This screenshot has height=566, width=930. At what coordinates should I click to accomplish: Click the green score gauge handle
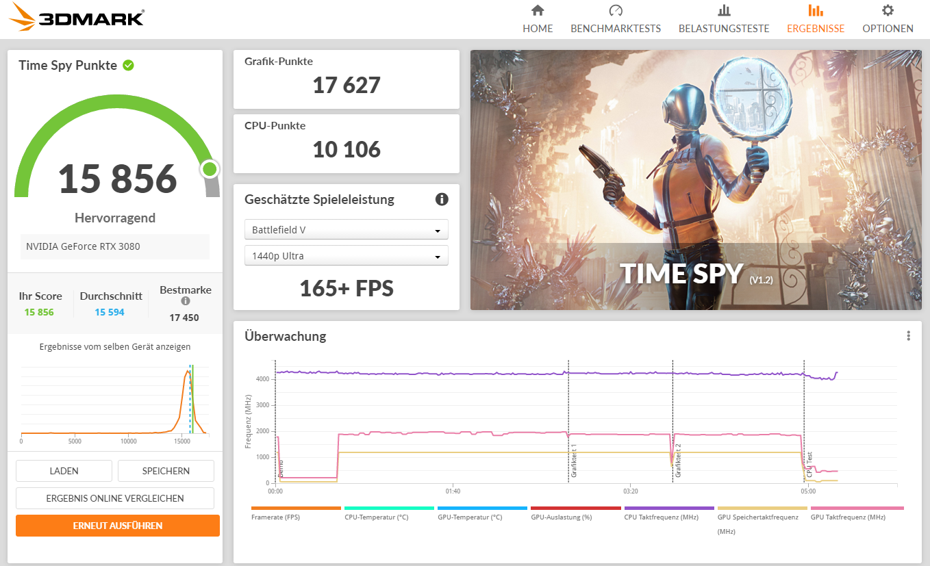tap(210, 169)
